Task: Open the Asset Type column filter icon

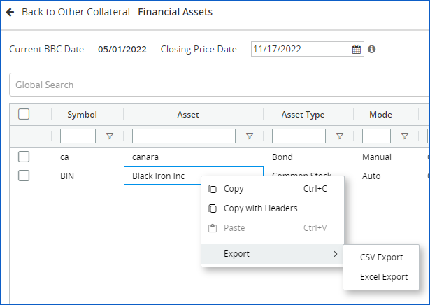Action: coord(340,136)
